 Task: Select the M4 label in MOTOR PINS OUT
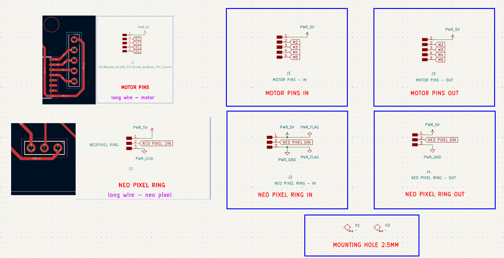pos(440,55)
